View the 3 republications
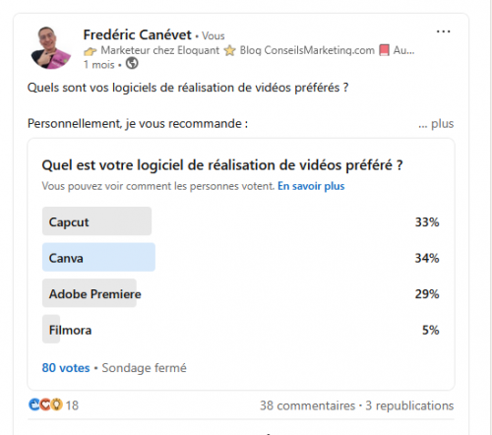The height and width of the screenshot is (435, 492). click(x=409, y=405)
